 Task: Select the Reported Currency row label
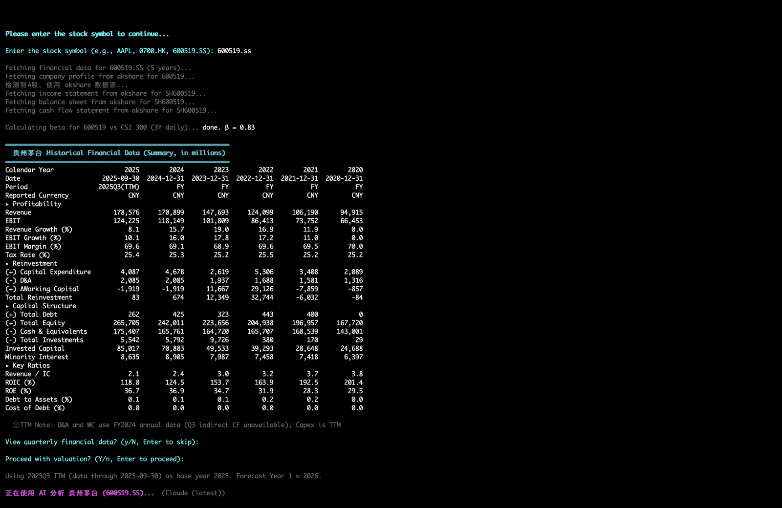pyautogui.click(x=37, y=195)
